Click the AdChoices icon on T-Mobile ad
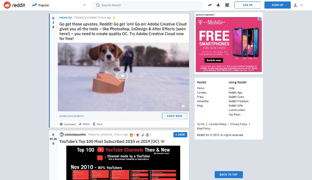Image resolution: width=312 pixels, height=180 pixels. 260,19
